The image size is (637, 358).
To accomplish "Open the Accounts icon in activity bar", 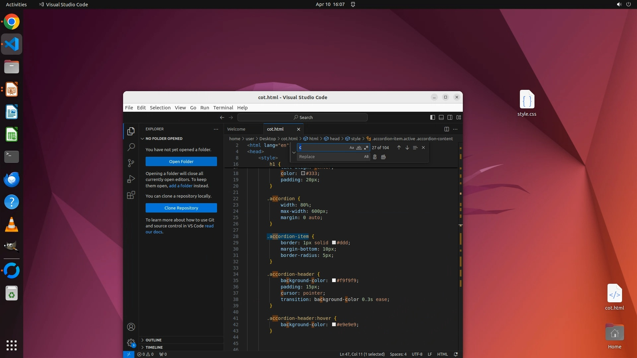I will 131,327.
